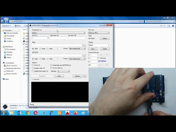This screenshot has width=176, height=132.
Task: Open Área de Trabalho in Explorer sidebar
Action: [11, 33]
